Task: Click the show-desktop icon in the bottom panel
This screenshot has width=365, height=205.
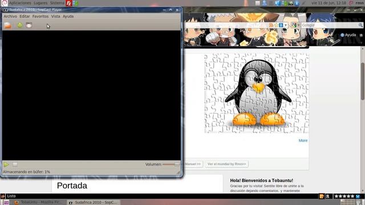Action: point(6,203)
